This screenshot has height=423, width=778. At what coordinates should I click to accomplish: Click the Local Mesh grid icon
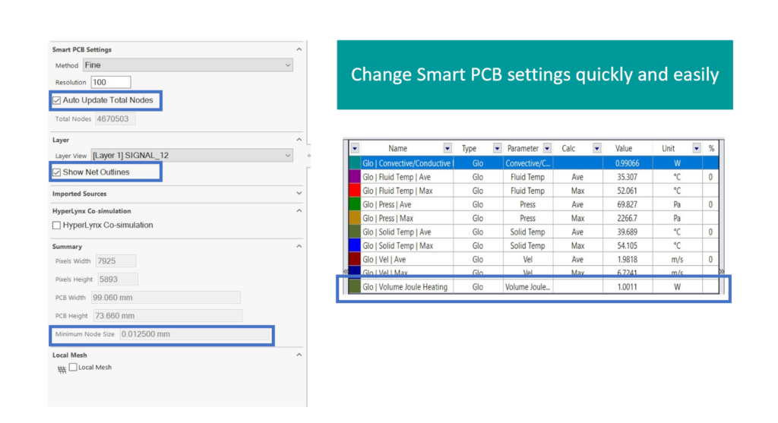(x=62, y=368)
